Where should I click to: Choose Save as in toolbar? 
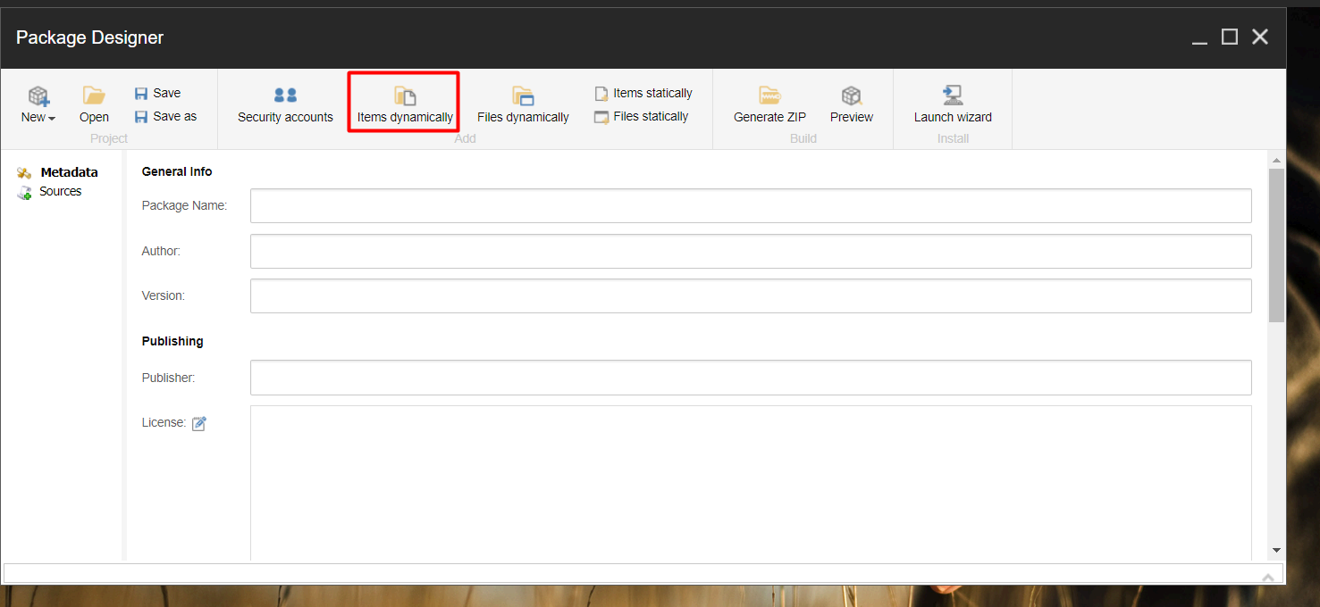click(165, 116)
